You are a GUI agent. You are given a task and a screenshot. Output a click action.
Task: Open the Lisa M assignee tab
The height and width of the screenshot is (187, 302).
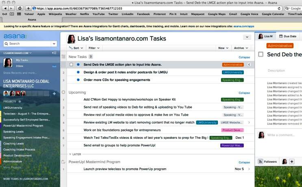(x=265, y=36)
